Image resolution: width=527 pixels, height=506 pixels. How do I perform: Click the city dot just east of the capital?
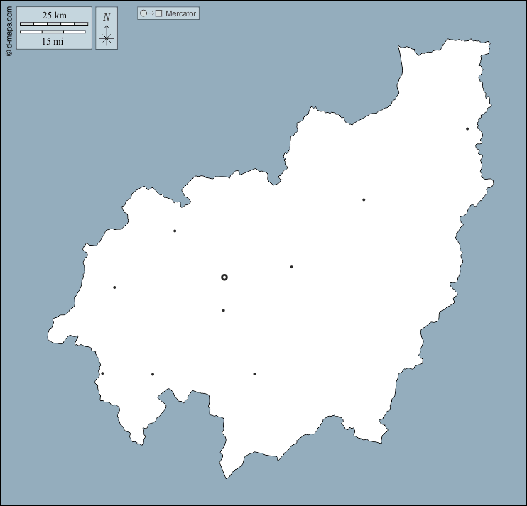pos(291,267)
